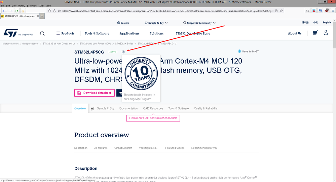Viewport: 336px width, 182px height.
Task: Click the Download datasheet button
Action: 95,93
